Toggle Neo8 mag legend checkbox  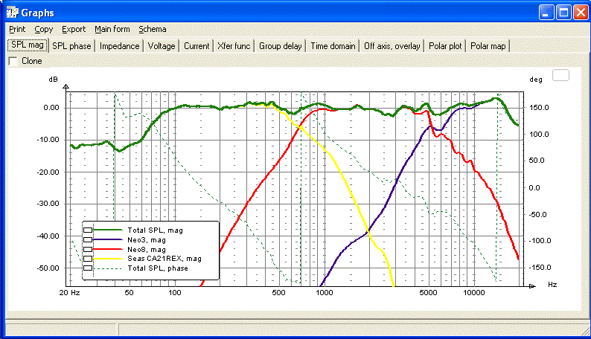tap(88, 249)
